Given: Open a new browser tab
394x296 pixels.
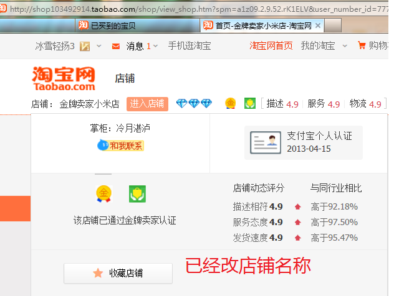Looking at the screenshot, I should (x=333, y=25).
